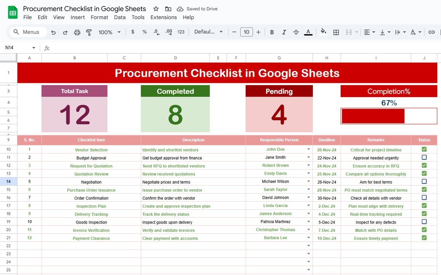Open the Borders icon
The width and height of the screenshot is (441, 275).
point(336,32)
